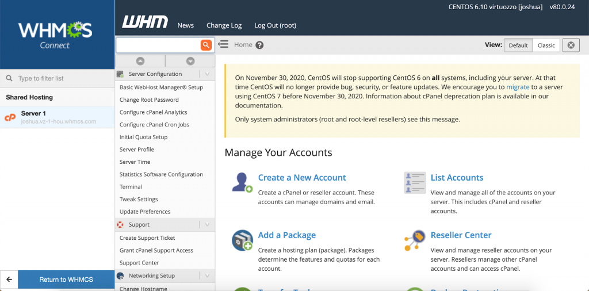Open the Home help question mark icon

click(x=259, y=45)
